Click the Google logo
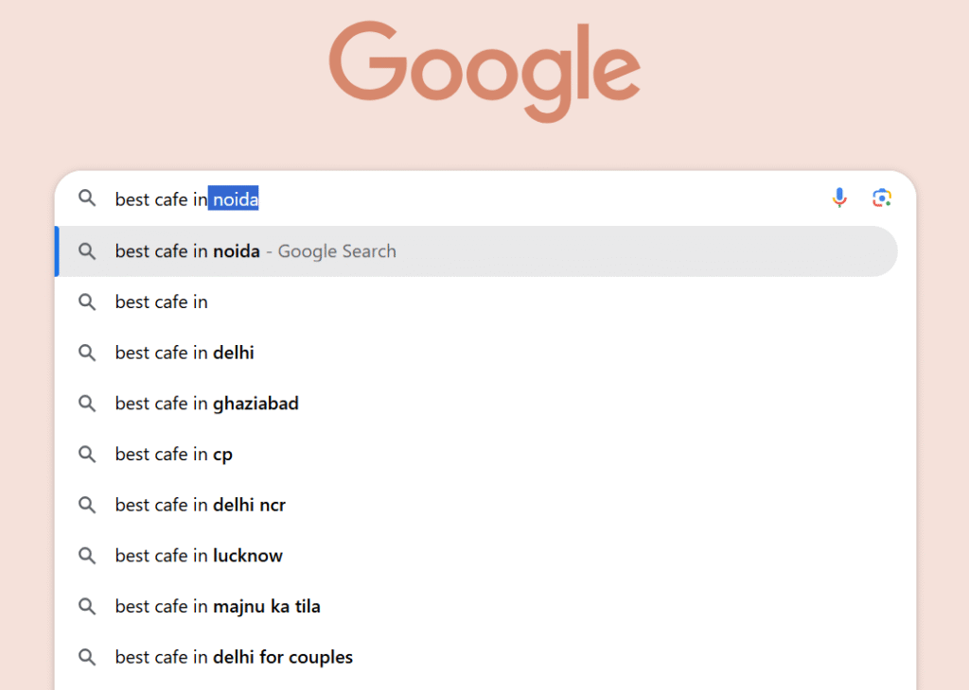 point(484,70)
